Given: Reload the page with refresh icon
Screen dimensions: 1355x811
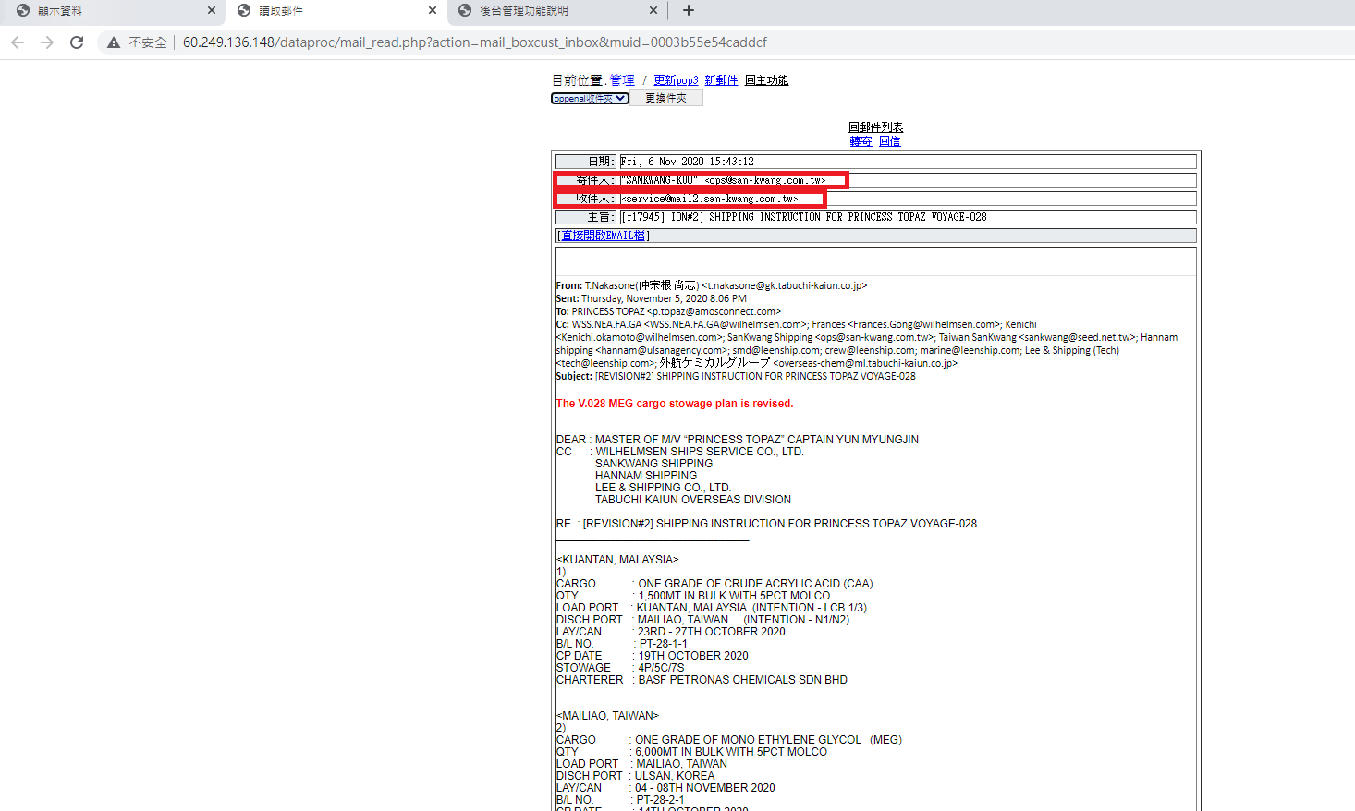Looking at the screenshot, I should tap(77, 42).
